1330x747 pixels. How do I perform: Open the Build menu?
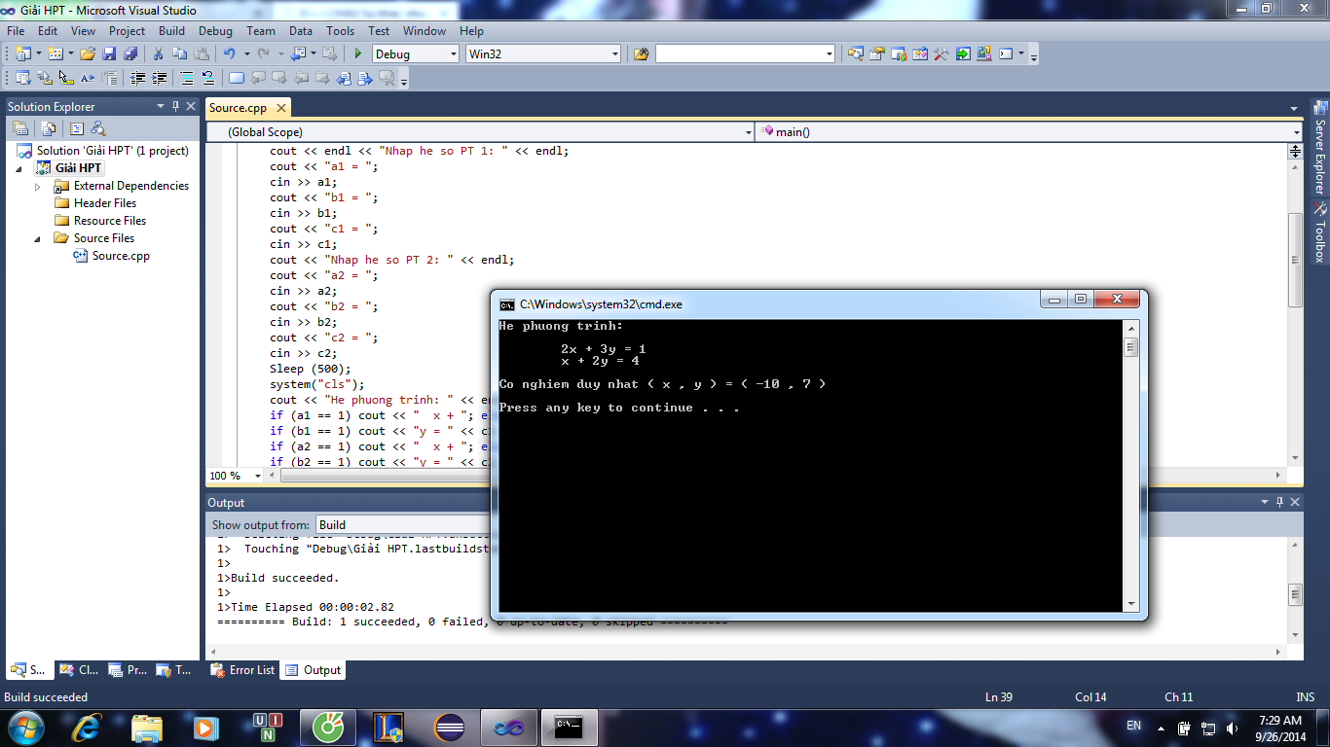pos(171,31)
